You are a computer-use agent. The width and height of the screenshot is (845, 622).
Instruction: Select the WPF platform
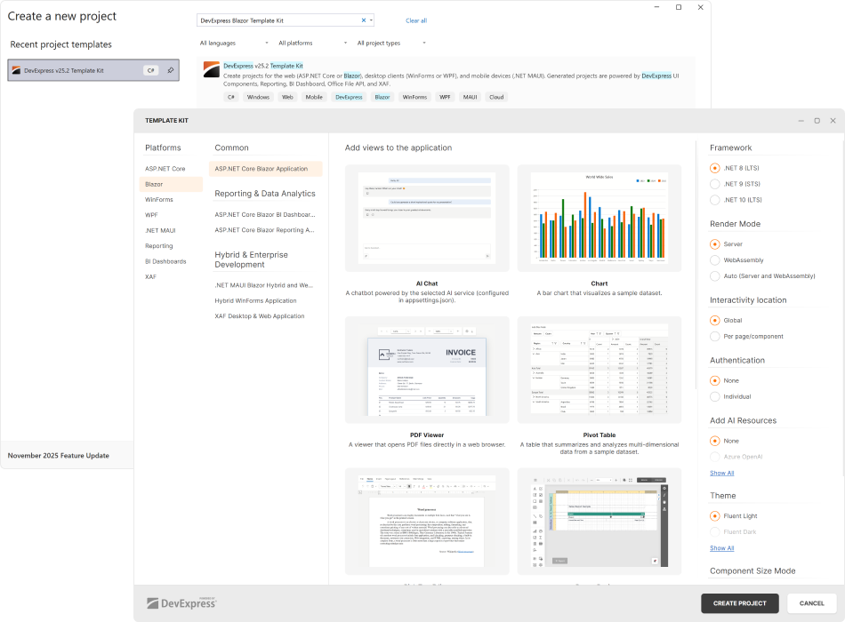point(151,215)
